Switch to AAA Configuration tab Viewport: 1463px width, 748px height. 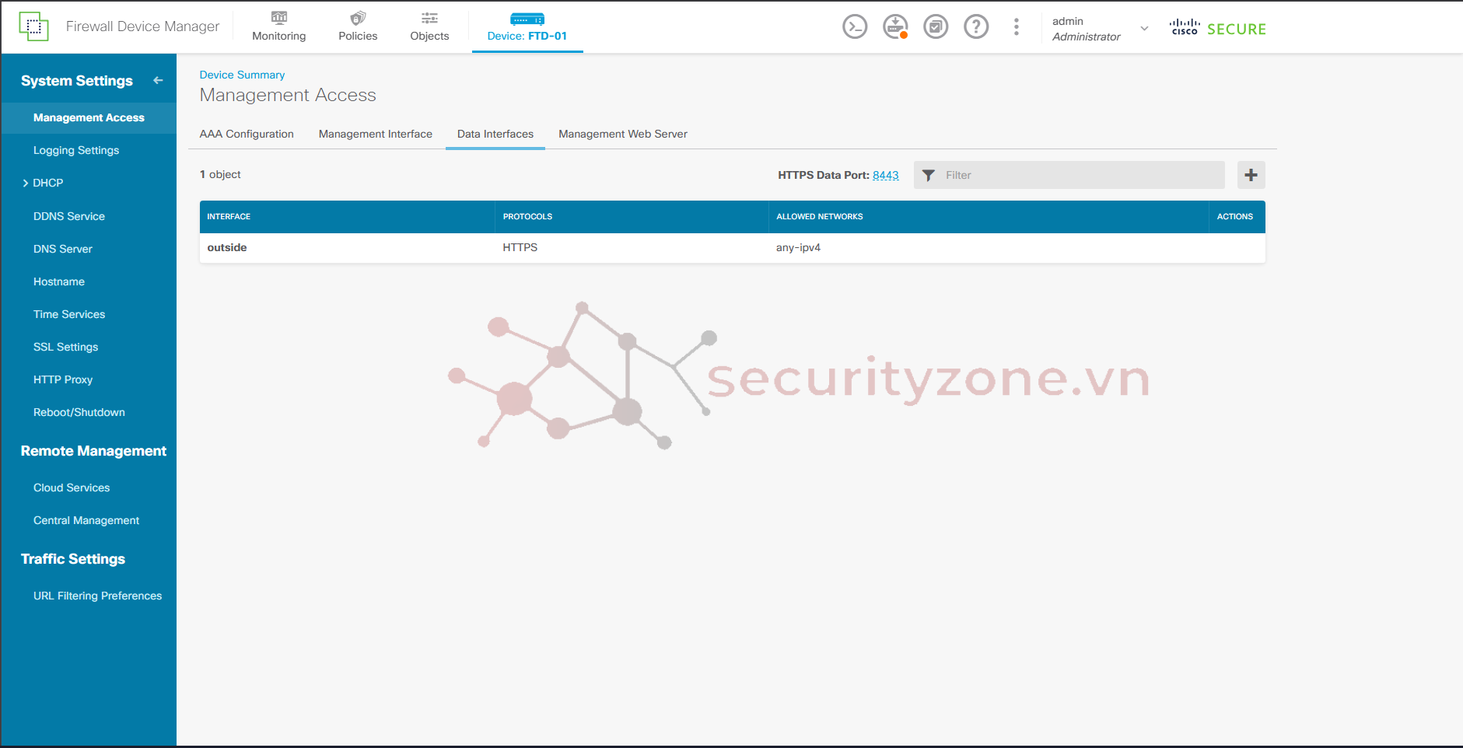pos(247,134)
